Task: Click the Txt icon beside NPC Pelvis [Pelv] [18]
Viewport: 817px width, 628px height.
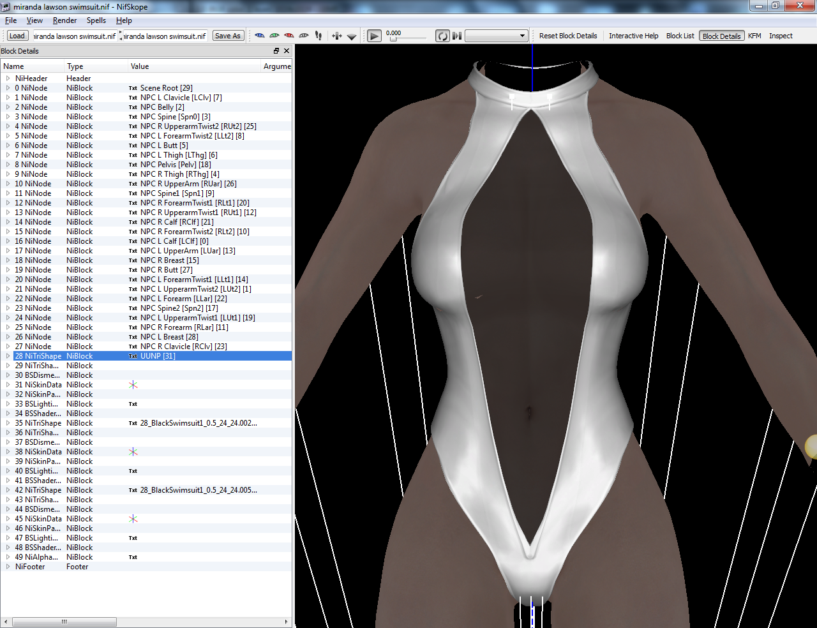Action: [x=133, y=165]
